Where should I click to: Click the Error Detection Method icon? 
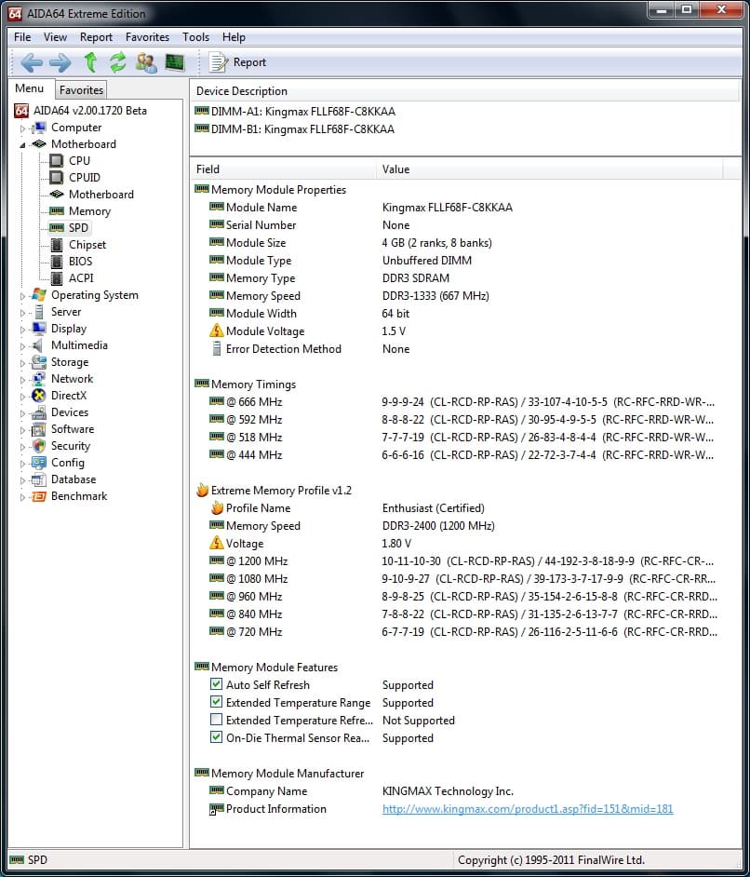(x=216, y=348)
